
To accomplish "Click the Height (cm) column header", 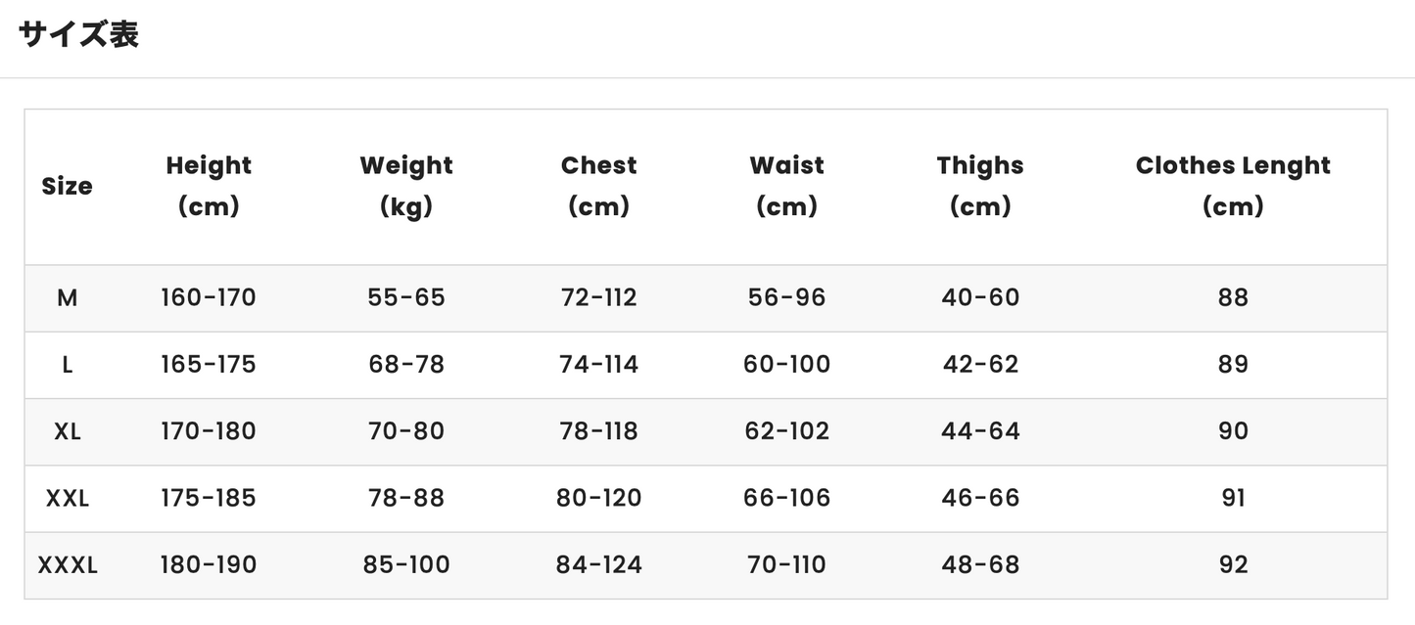I will click(209, 186).
